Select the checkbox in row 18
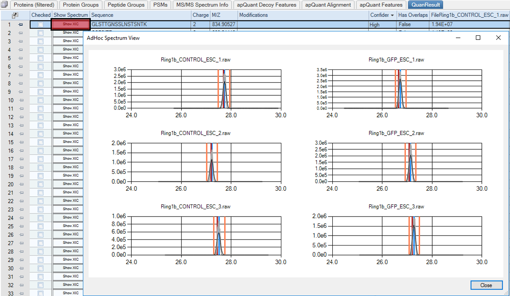510x296 pixels. [x=40, y=167]
